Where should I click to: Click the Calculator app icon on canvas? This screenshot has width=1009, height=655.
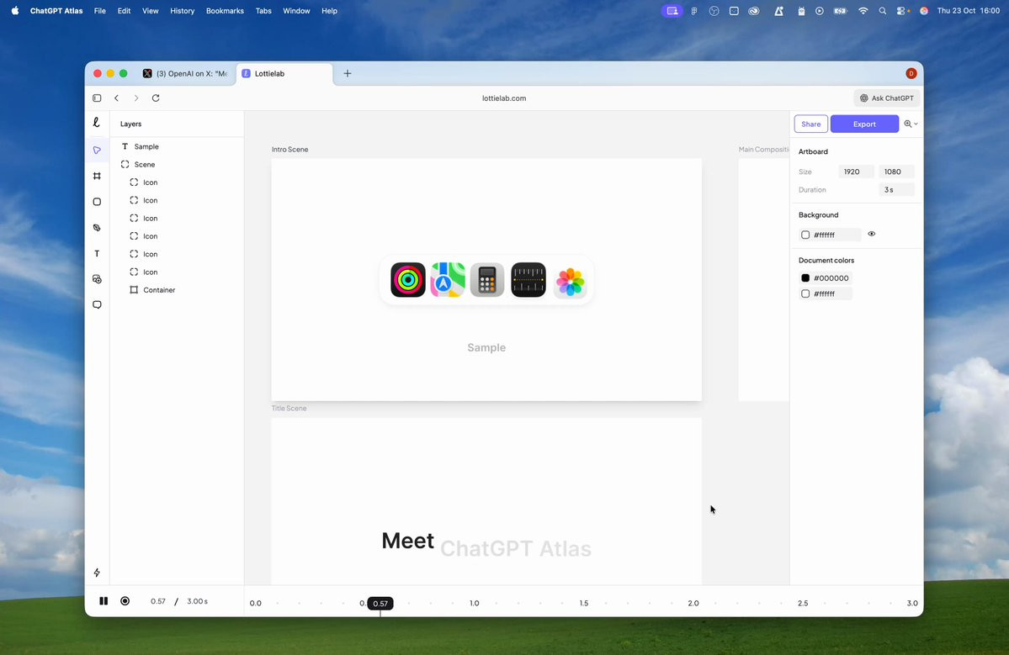coord(487,280)
